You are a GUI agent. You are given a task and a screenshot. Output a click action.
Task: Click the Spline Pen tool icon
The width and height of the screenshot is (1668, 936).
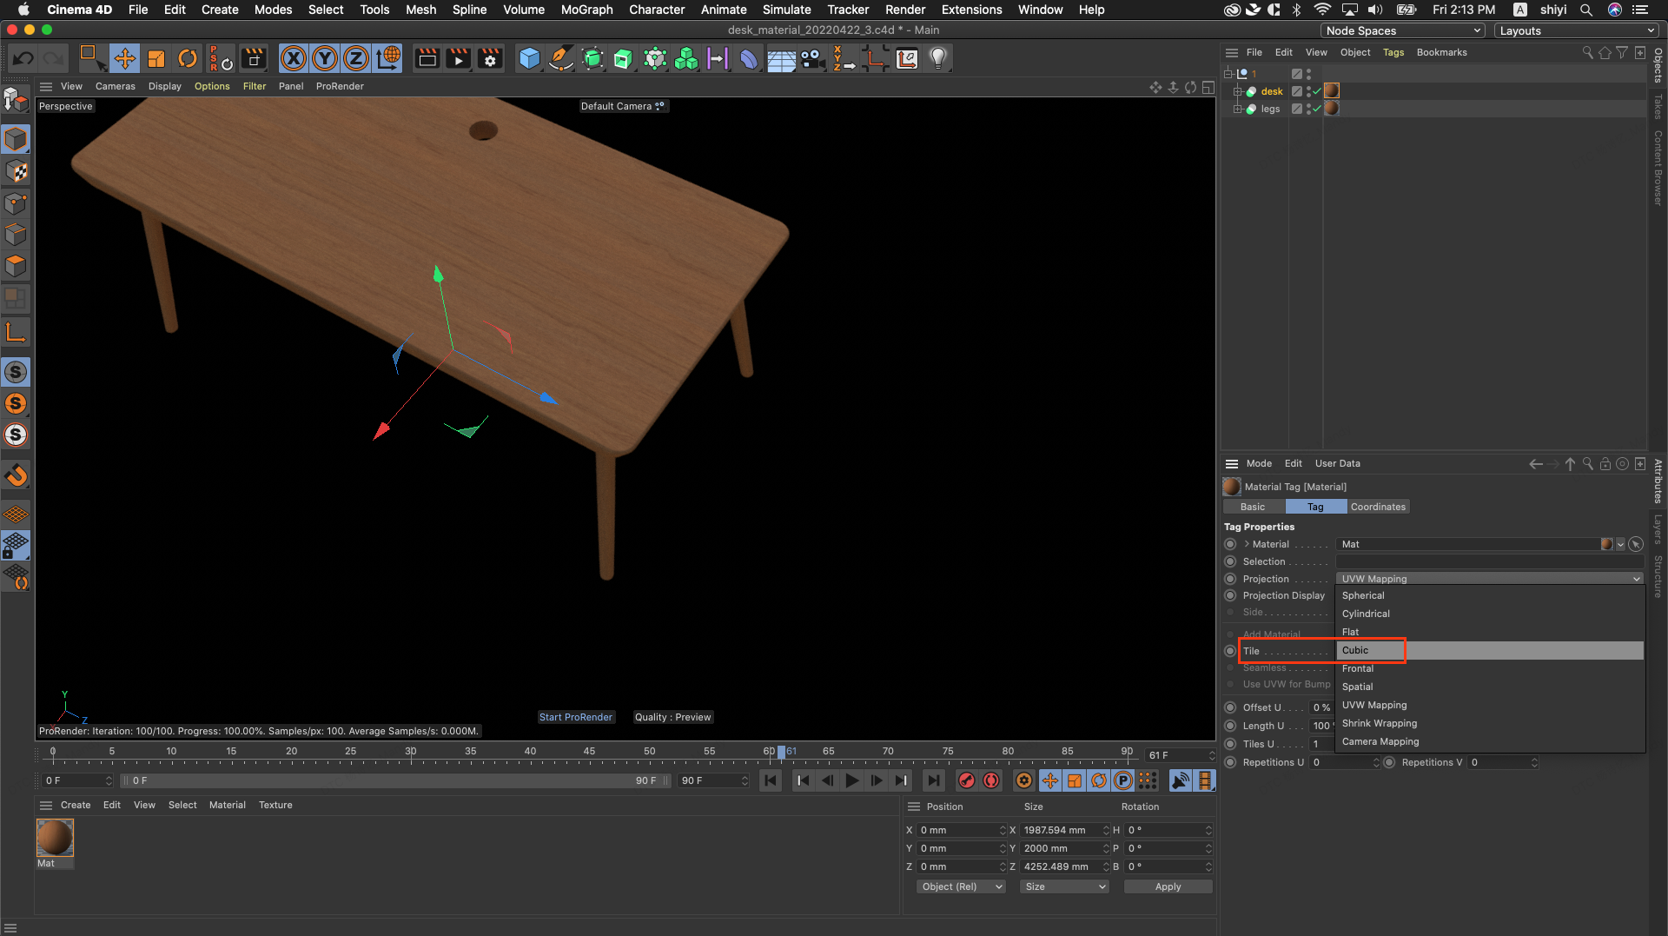click(x=561, y=59)
